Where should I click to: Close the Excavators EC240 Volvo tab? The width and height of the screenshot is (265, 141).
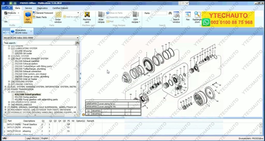click(x=31, y=31)
